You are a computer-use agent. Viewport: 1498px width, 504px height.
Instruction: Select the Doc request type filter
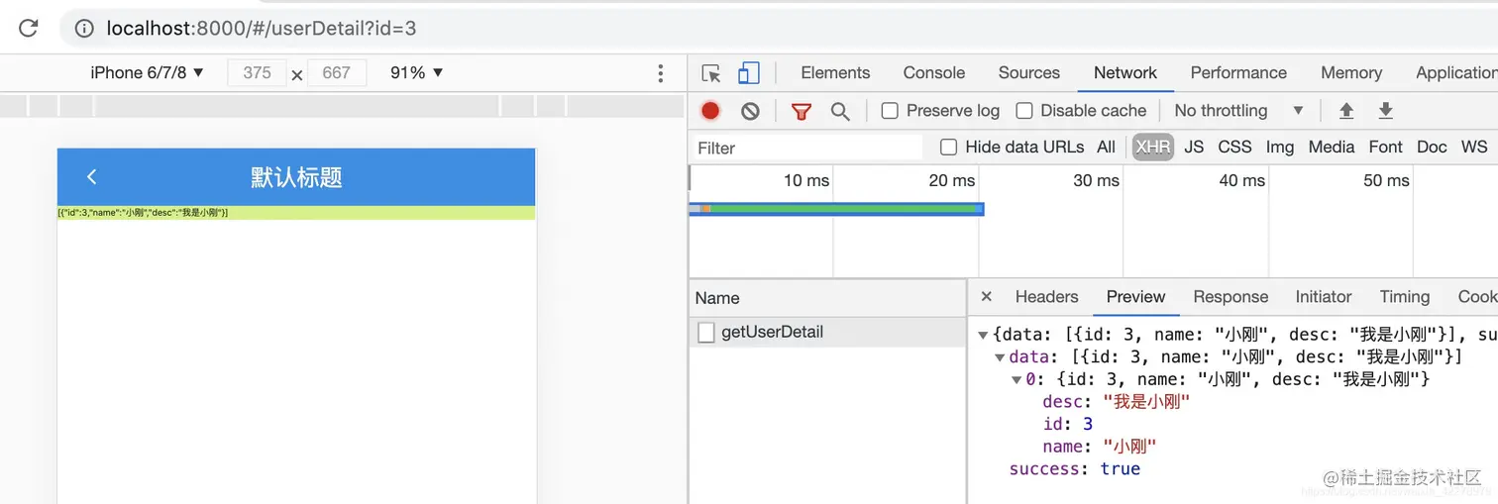point(1432,147)
